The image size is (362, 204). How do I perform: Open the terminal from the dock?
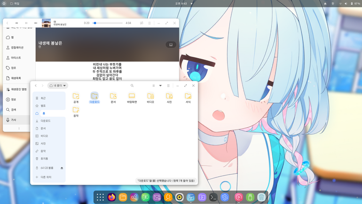213,197
